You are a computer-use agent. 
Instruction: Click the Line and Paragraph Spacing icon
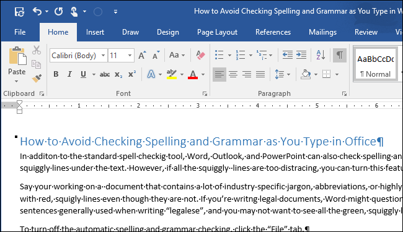[280, 74]
